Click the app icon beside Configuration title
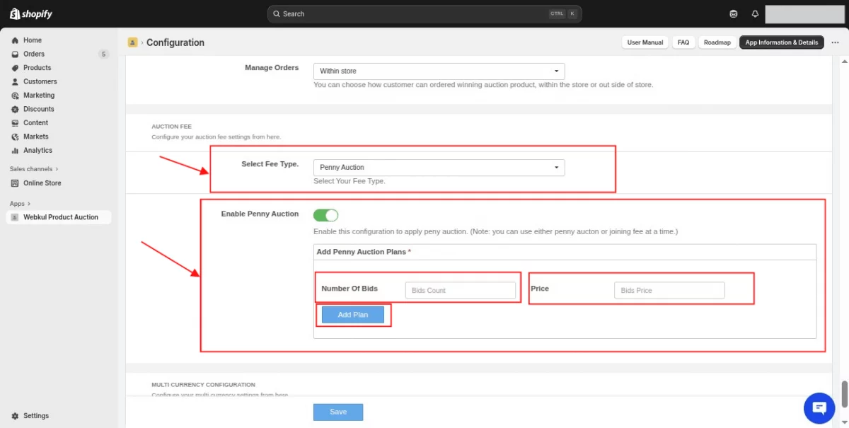This screenshot has width=849, height=428. [x=132, y=42]
